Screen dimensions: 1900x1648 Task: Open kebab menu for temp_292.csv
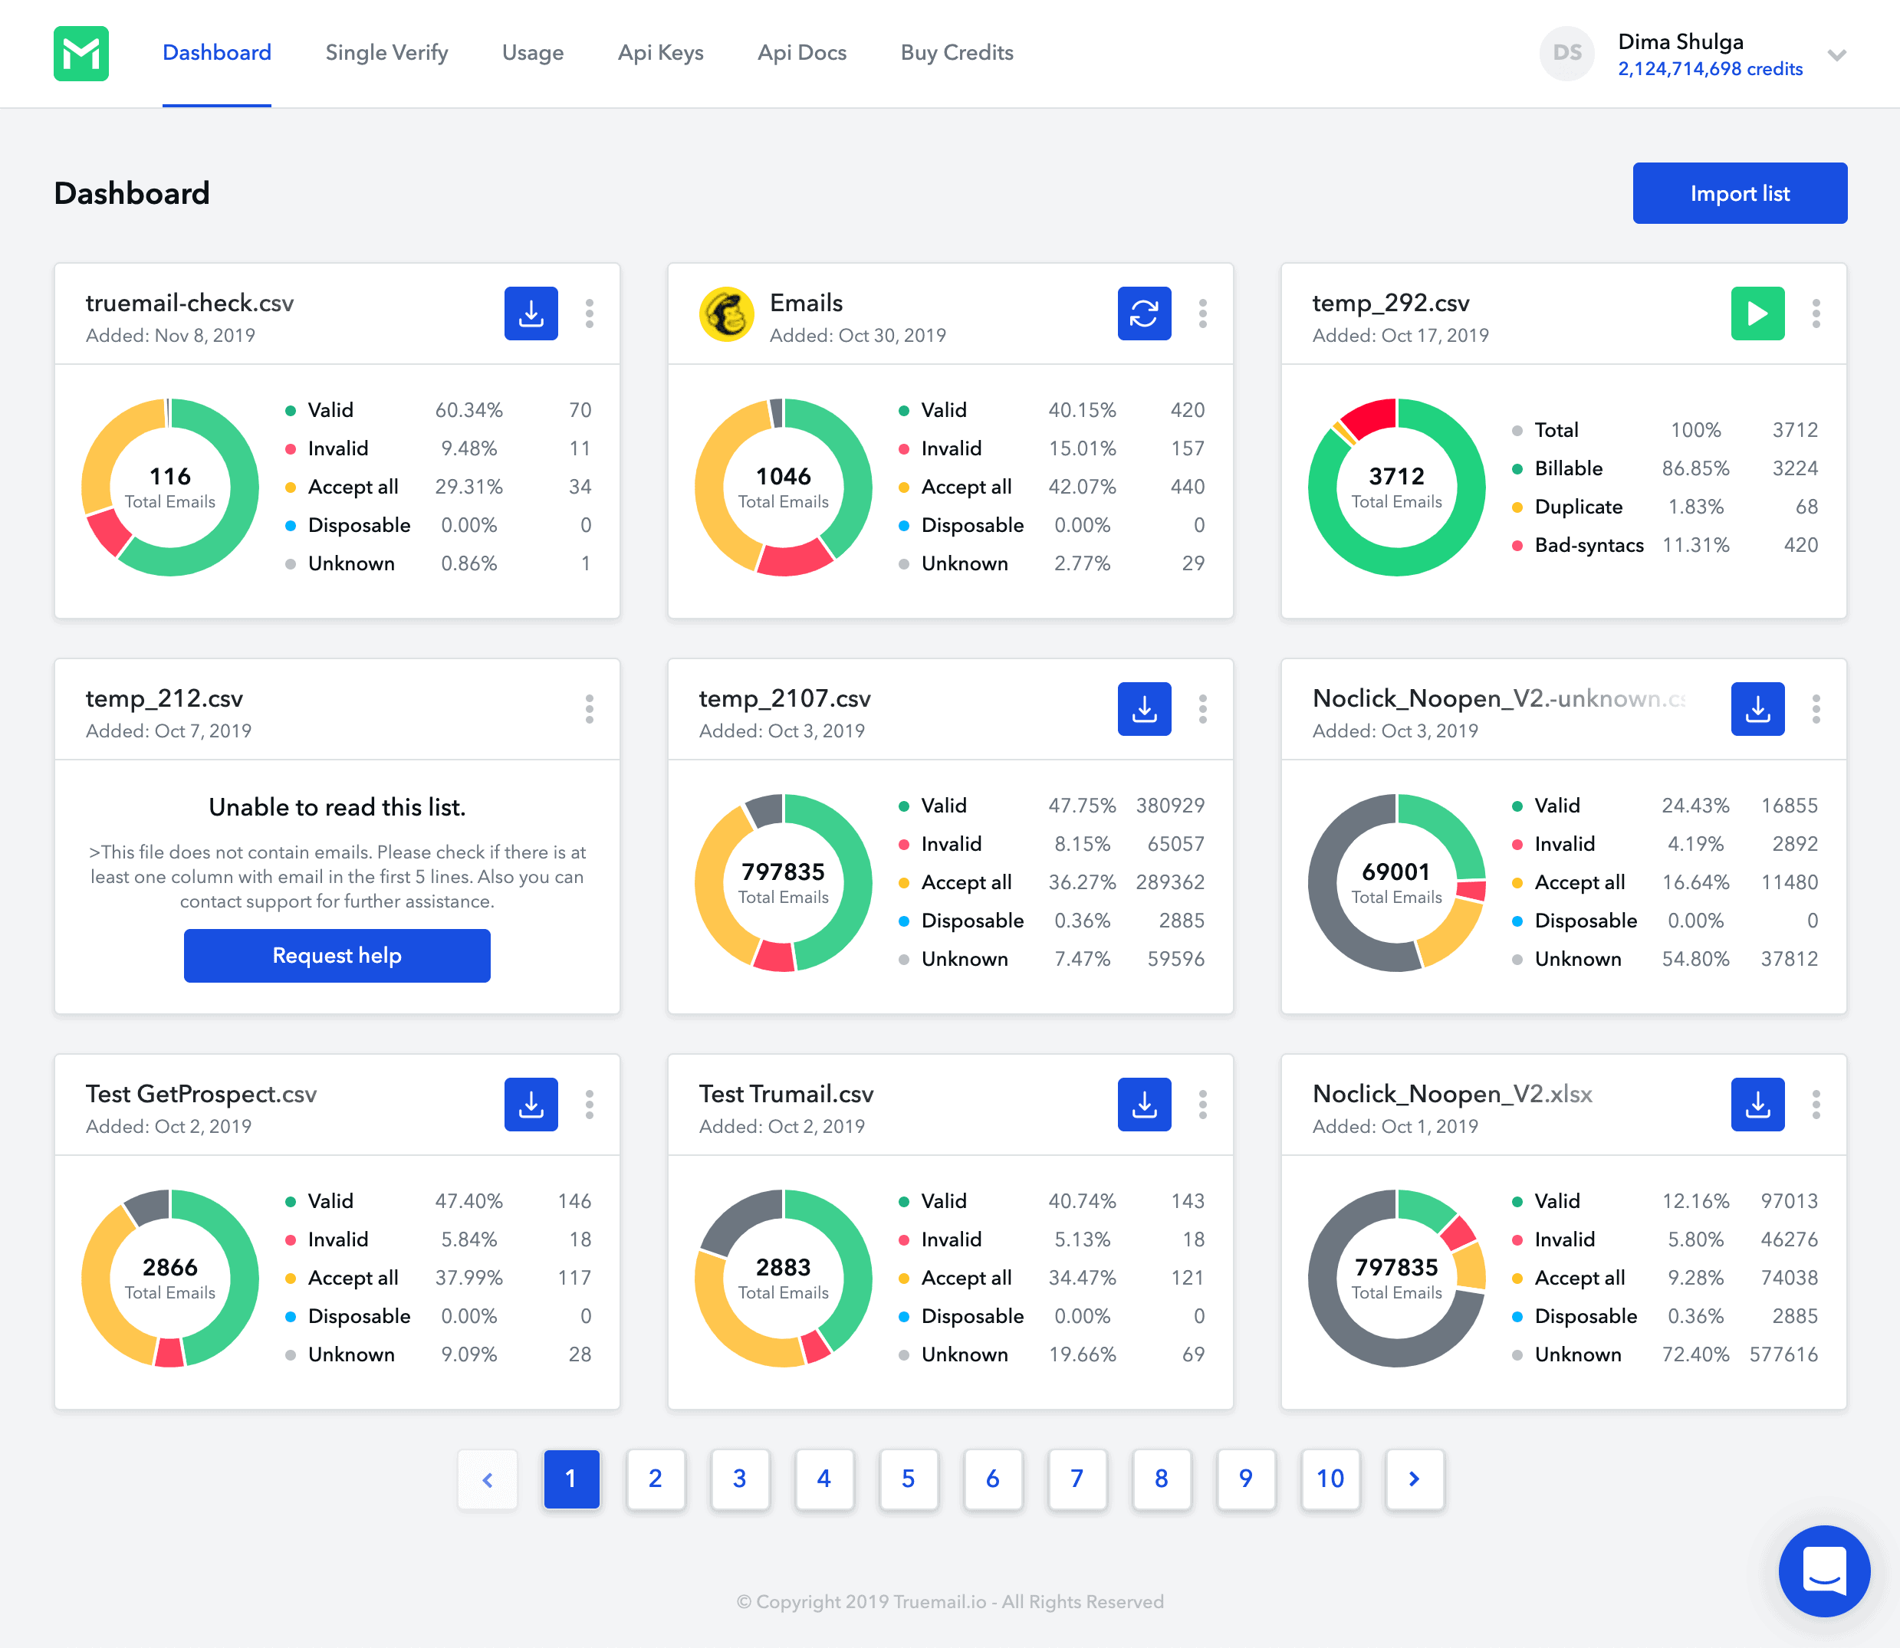[1816, 314]
